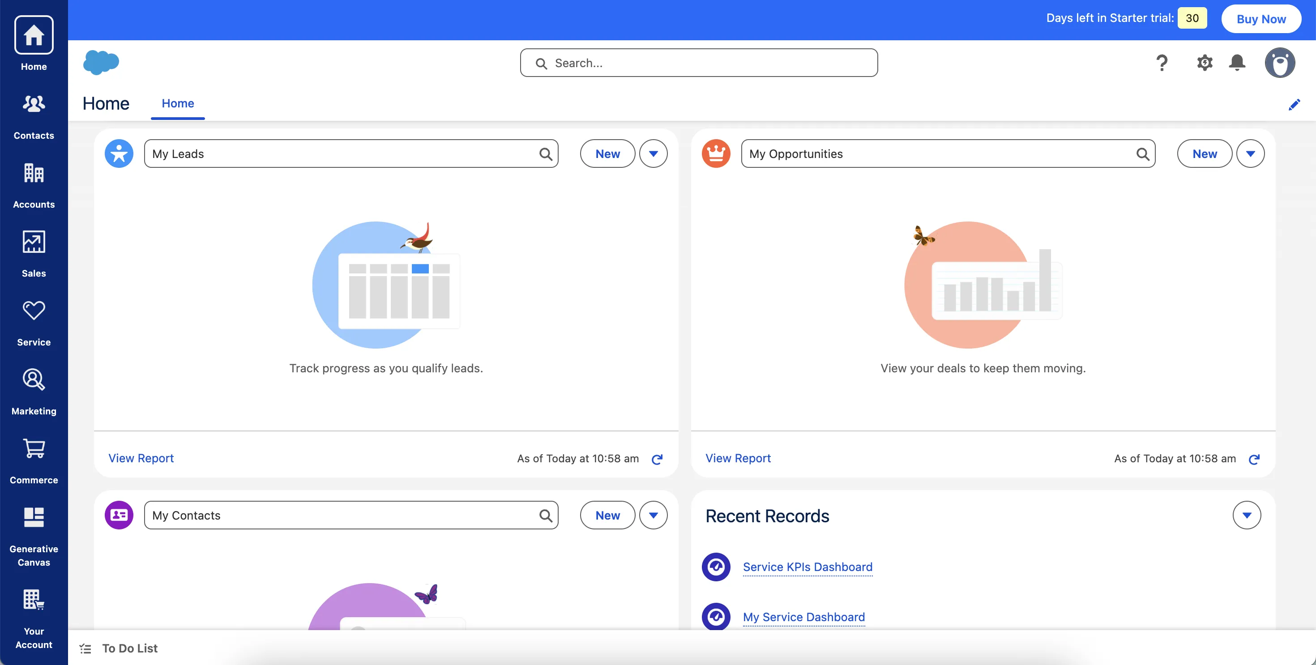Screen dimensions: 1316x665
Task: Select the Commerce shopping cart icon
Action: 34,460
